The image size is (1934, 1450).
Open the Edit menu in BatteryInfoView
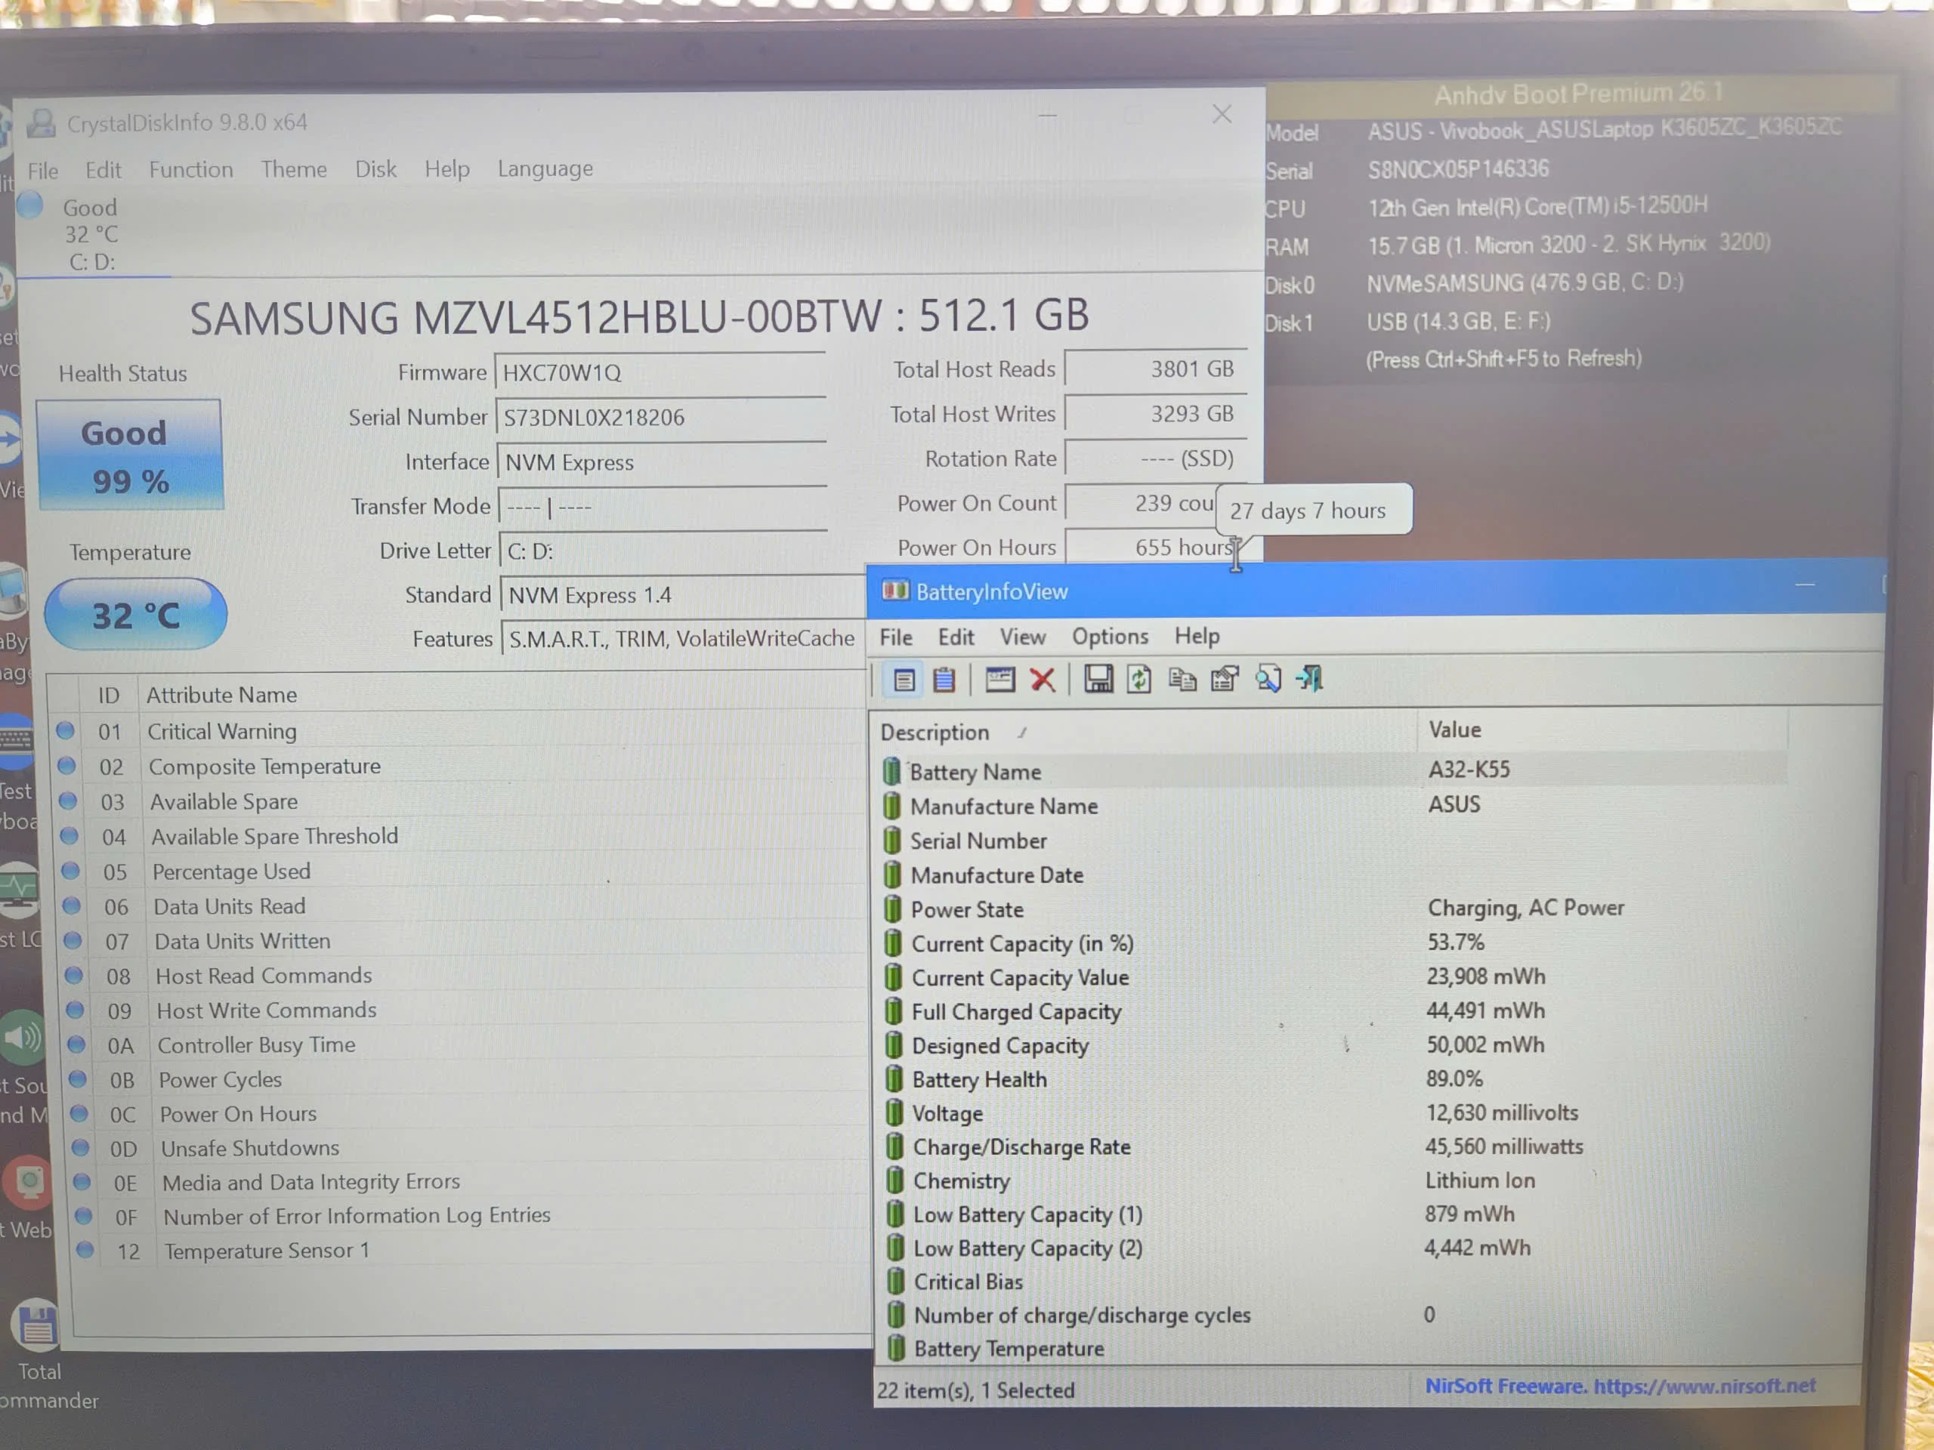(956, 637)
